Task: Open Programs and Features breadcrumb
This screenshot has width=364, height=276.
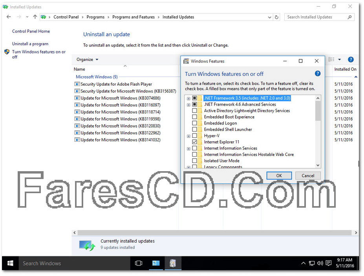Action: [x=134, y=17]
